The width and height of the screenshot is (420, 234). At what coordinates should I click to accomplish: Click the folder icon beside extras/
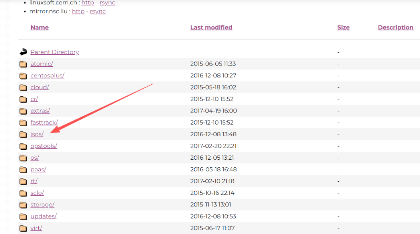tap(23, 111)
